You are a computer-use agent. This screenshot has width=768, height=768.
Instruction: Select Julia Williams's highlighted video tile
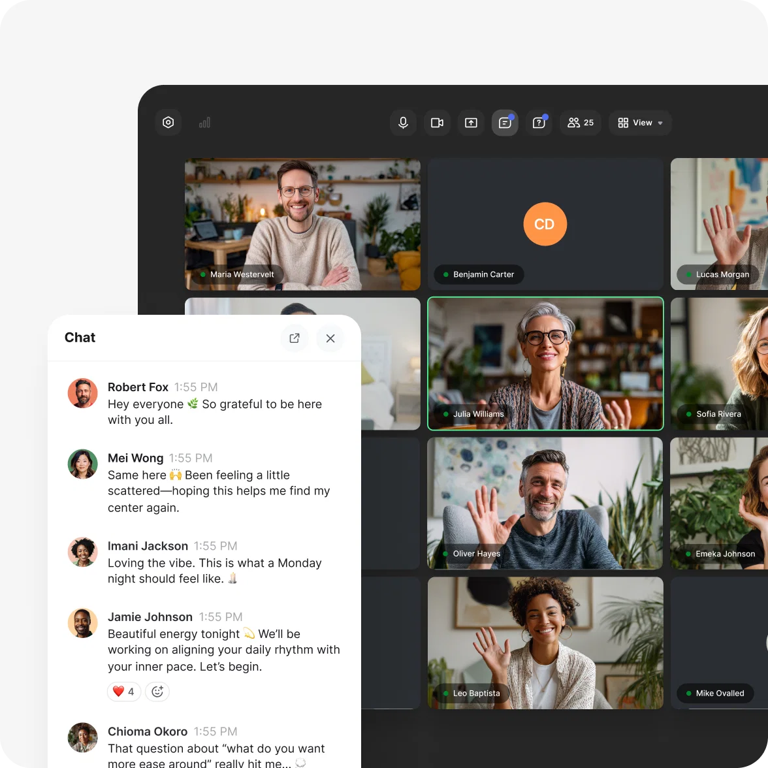[x=545, y=363]
